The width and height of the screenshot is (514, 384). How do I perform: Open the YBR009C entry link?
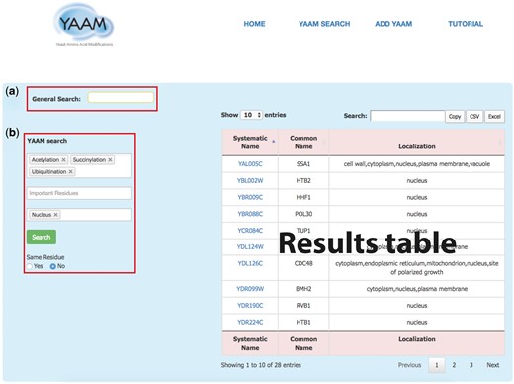[x=250, y=197]
